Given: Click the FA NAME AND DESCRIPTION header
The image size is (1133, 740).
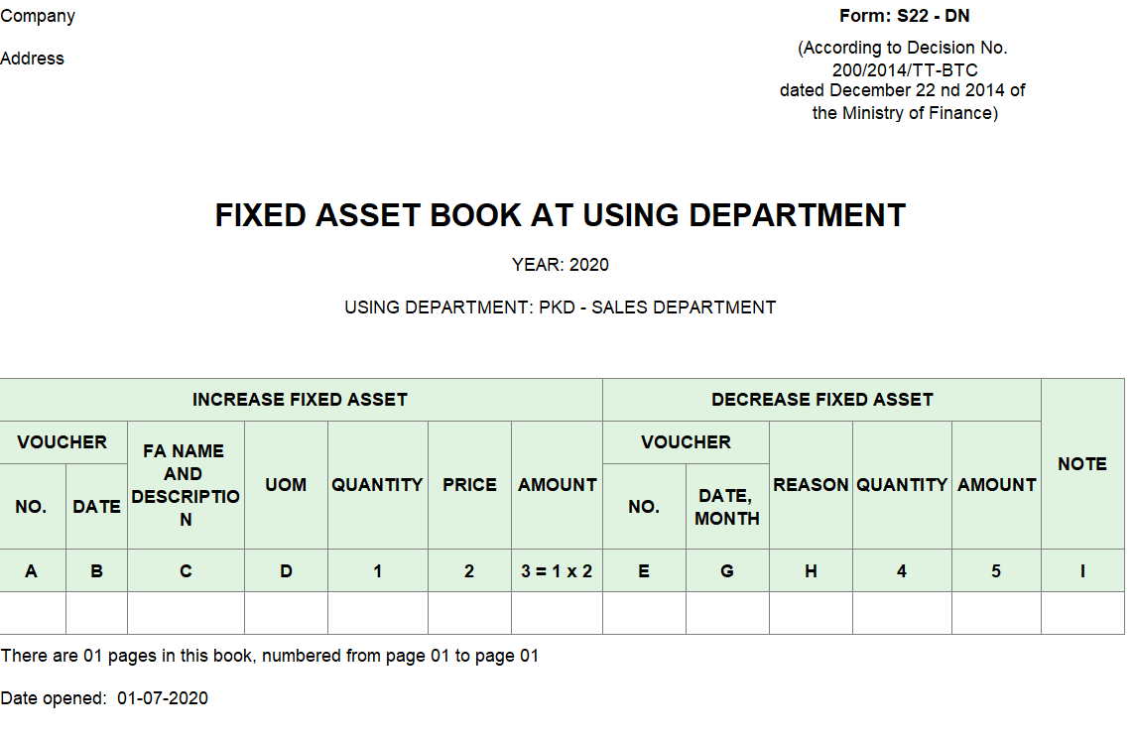Looking at the screenshot, I should click(186, 485).
